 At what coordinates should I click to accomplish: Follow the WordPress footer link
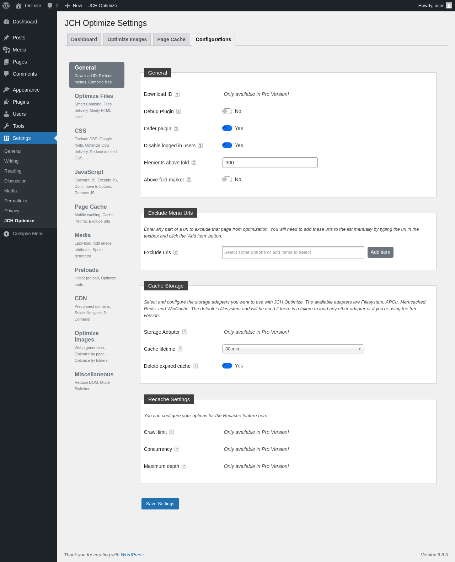pos(132,555)
